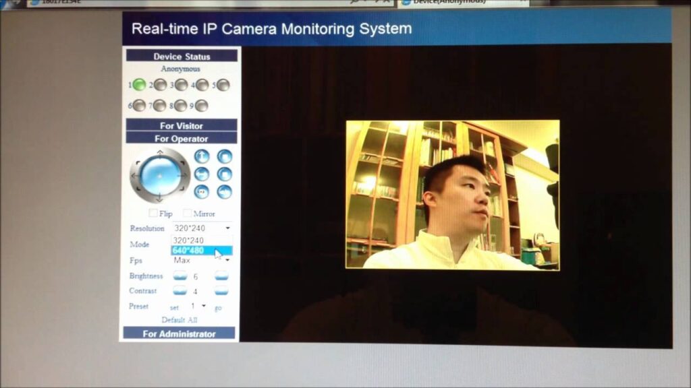Open the For Administrator section

tap(179, 333)
